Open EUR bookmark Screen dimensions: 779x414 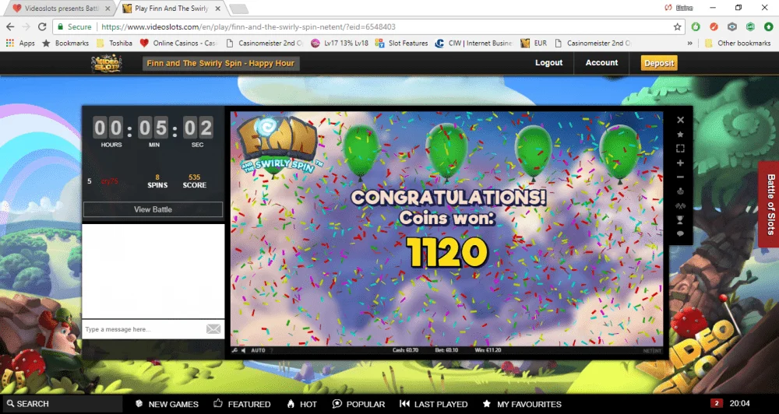coord(534,43)
